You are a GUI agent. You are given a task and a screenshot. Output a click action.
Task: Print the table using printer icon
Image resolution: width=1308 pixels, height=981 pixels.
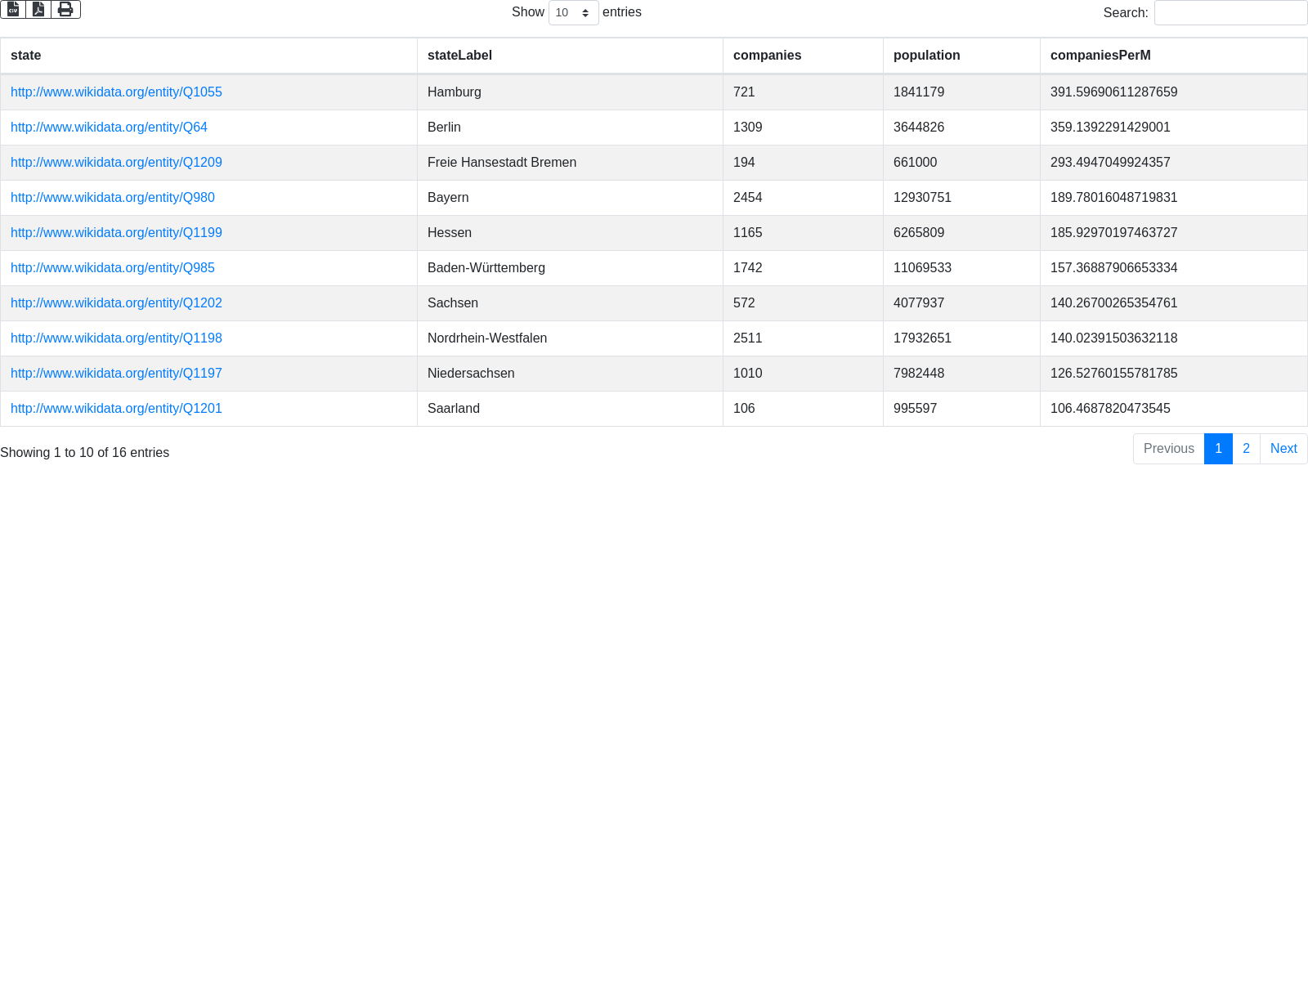[x=65, y=9]
